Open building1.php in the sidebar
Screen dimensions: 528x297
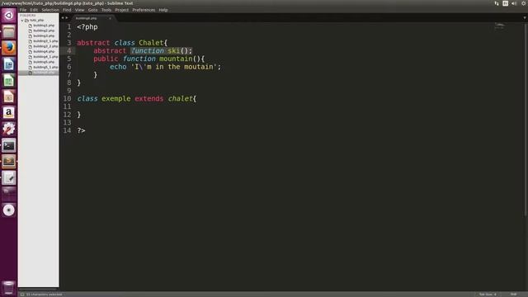click(x=44, y=26)
